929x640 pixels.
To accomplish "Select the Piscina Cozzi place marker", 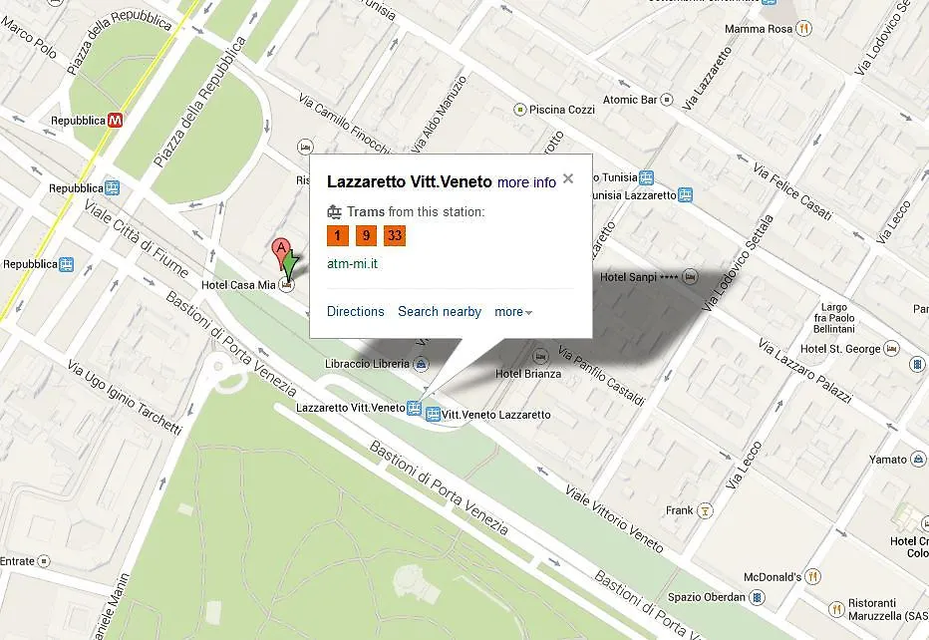I will tap(519, 110).
